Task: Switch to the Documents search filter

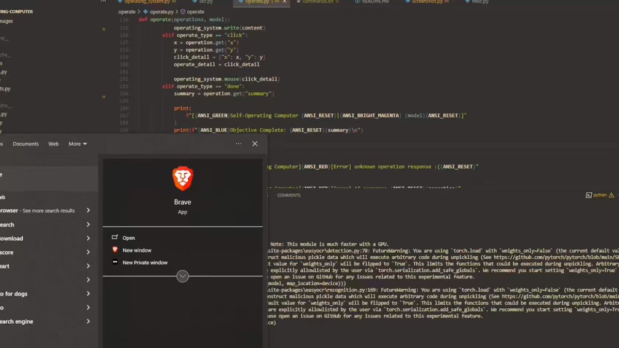Action: click(26, 144)
